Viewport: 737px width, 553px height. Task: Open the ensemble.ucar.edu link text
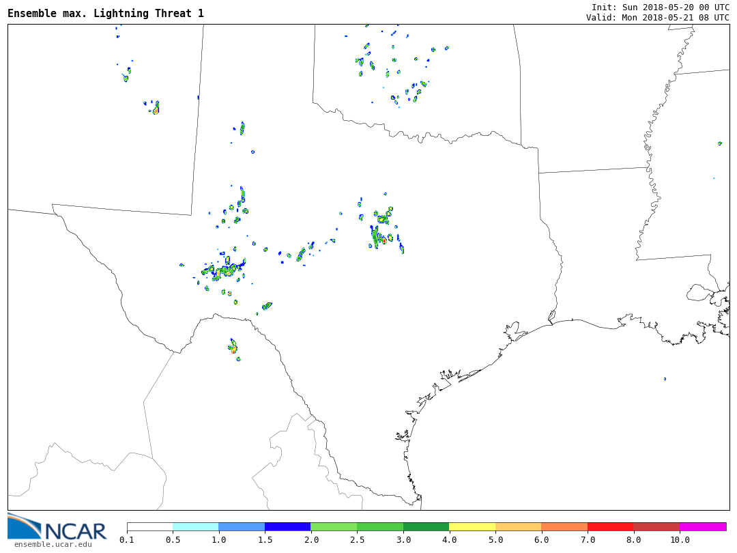(53, 544)
